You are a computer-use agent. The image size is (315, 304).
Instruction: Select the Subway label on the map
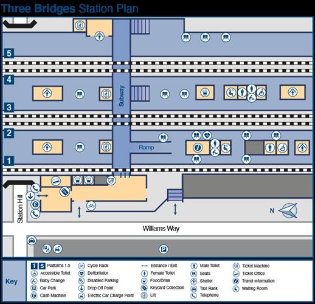[121, 96]
